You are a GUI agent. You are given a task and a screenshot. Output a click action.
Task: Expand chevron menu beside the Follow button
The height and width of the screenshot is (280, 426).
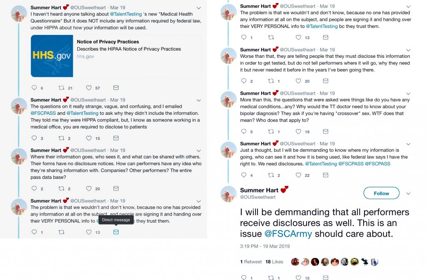click(408, 193)
